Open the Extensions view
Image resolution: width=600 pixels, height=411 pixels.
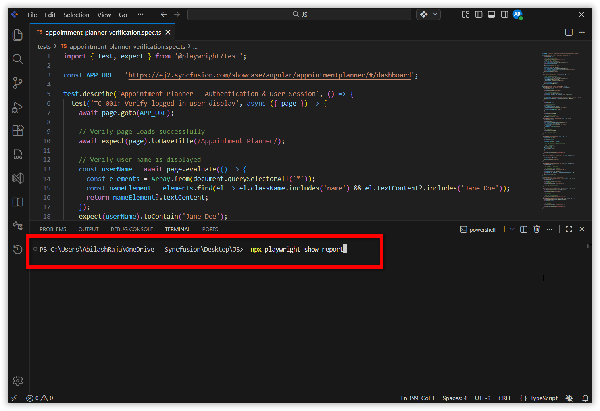(18, 131)
